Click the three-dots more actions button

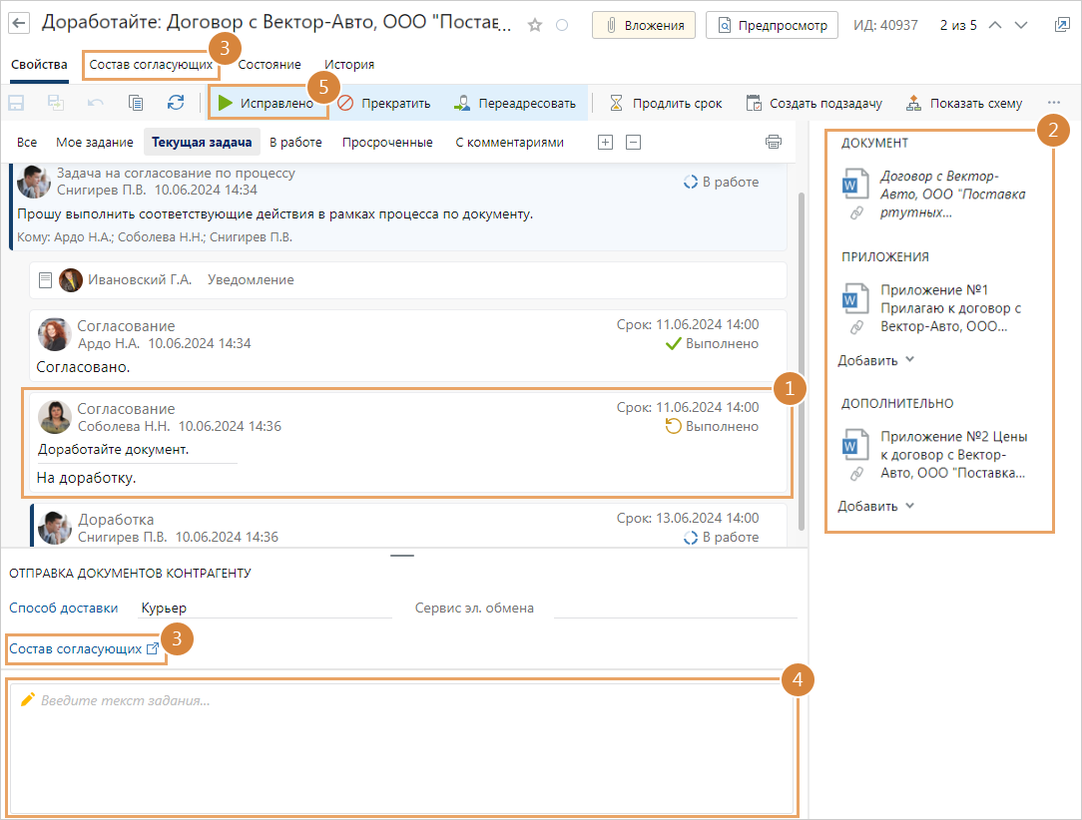[1054, 103]
